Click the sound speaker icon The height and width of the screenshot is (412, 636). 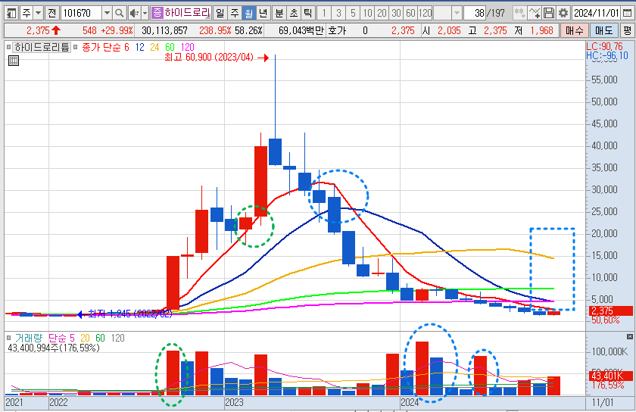coord(133,13)
